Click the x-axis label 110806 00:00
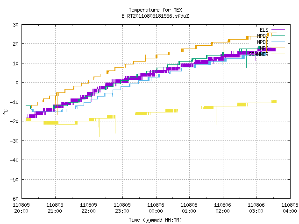 pyautogui.click(x=156, y=208)
